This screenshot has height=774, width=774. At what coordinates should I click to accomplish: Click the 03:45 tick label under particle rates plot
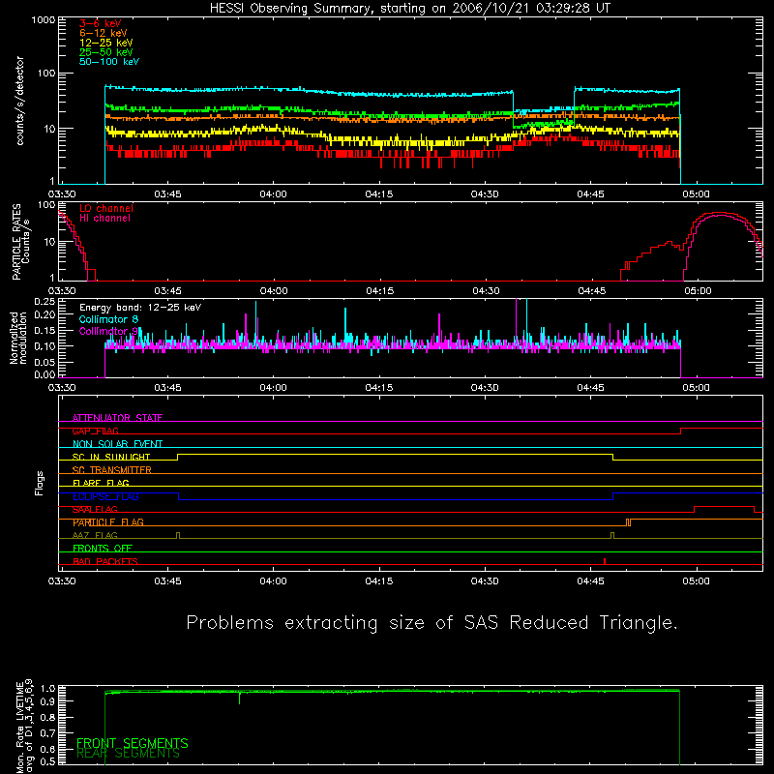[x=167, y=291]
